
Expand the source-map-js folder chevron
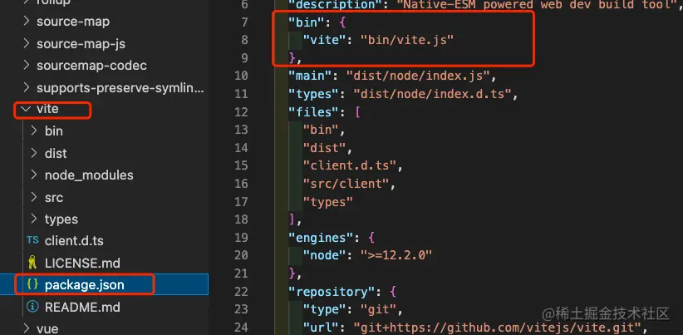26,43
